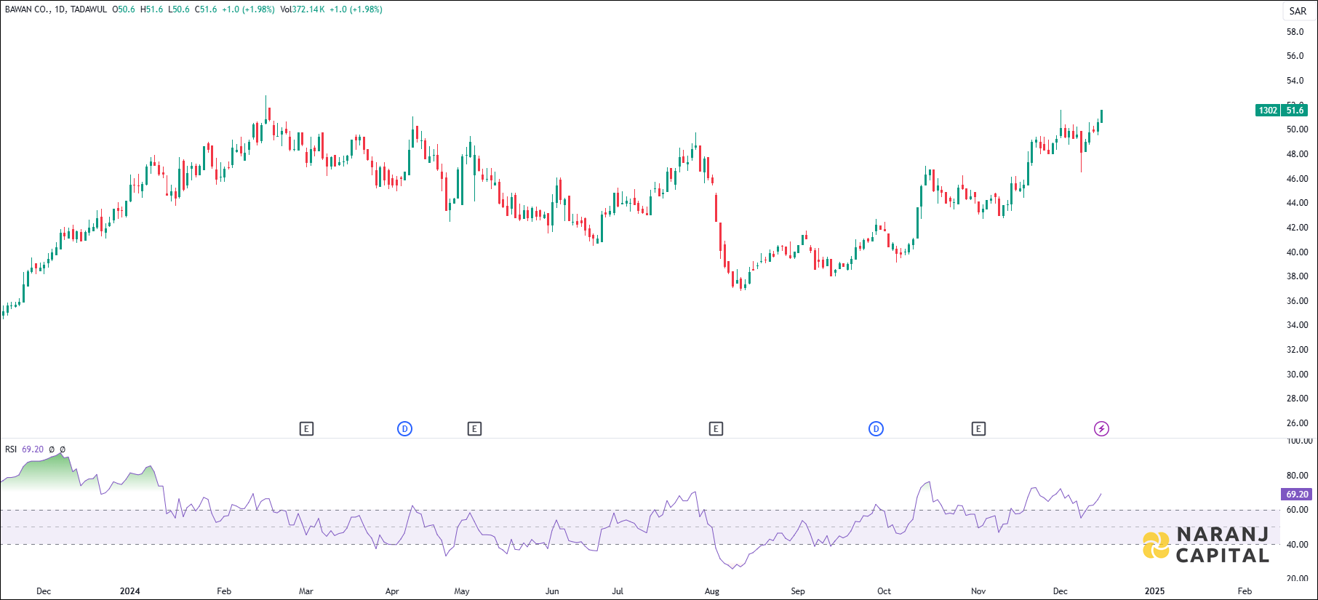Screen dimensions: 1318x600
Task: Open the earnings marker above May
Action: click(x=474, y=429)
